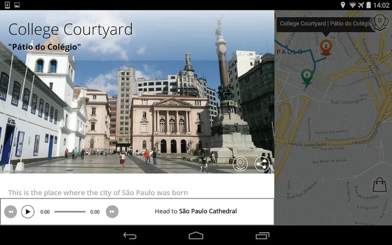Select orange map marker number 2
This screenshot has width=392, height=245.
coord(326,47)
